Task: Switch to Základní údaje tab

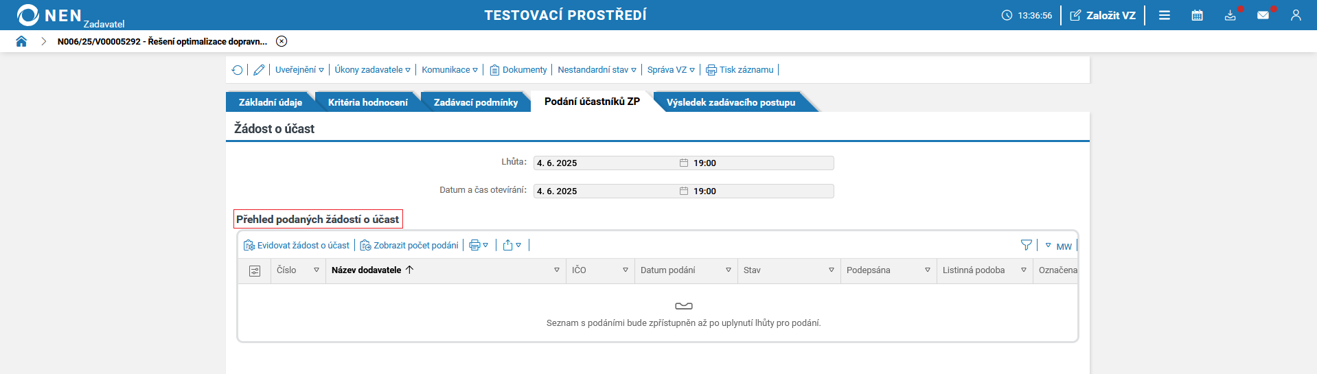Action: pos(271,102)
